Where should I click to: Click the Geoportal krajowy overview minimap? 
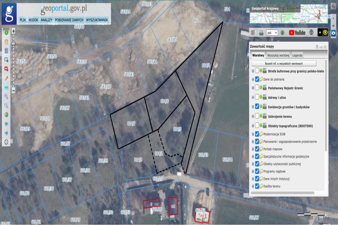289,15
